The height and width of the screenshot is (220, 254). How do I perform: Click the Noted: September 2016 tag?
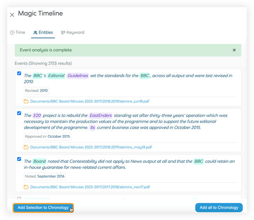pos(45,177)
